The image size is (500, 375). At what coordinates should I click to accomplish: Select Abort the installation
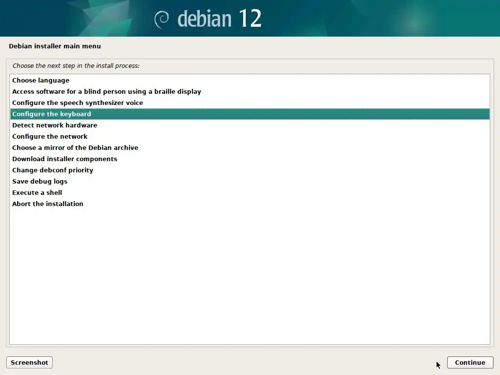pyautogui.click(x=250, y=204)
